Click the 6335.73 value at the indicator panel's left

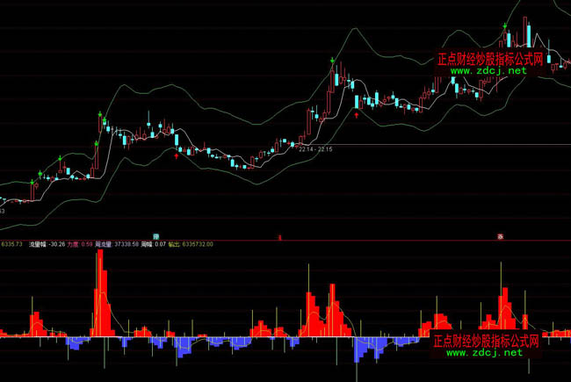click(x=12, y=244)
